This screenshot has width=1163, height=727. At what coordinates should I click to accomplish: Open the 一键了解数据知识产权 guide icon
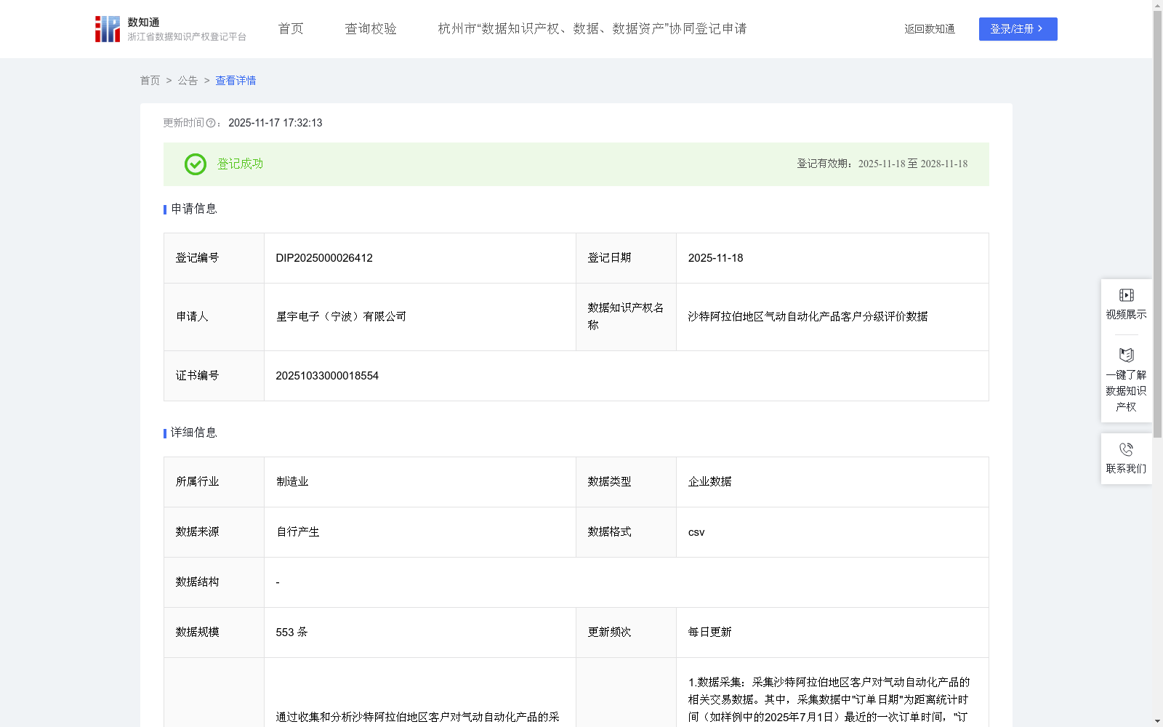click(x=1126, y=356)
